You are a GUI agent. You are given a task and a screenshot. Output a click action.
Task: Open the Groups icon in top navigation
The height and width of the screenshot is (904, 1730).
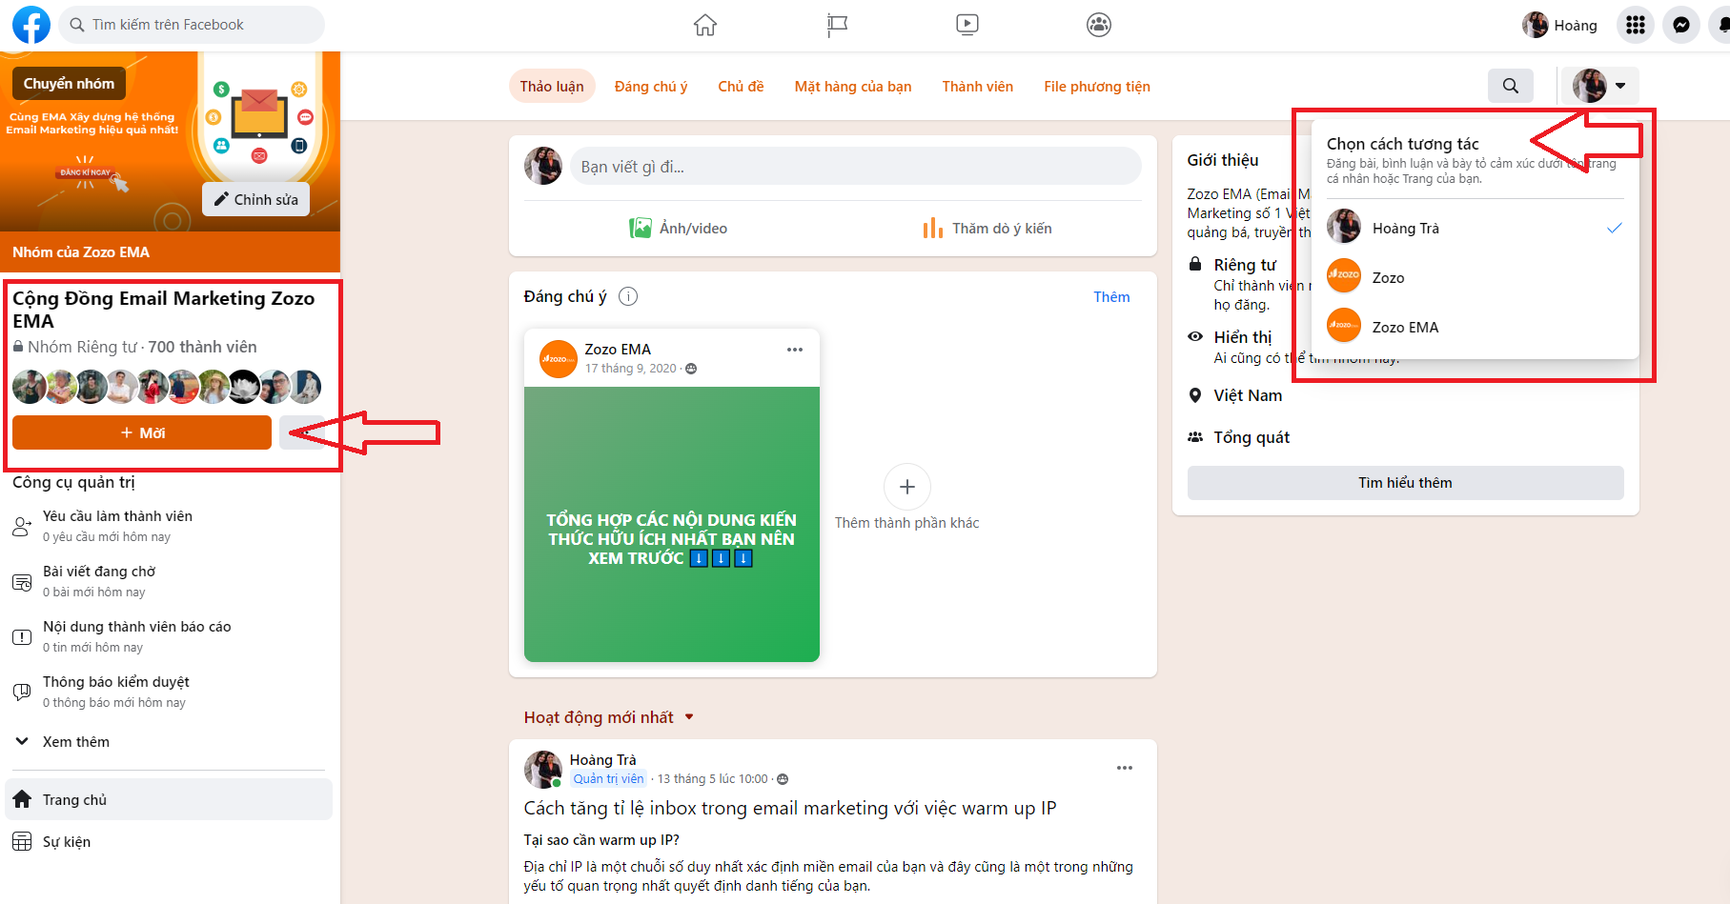[x=1099, y=25]
